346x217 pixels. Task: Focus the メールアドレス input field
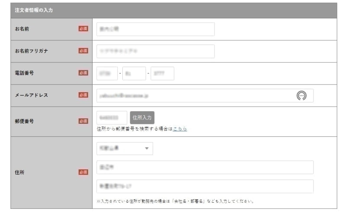point(195,96)
